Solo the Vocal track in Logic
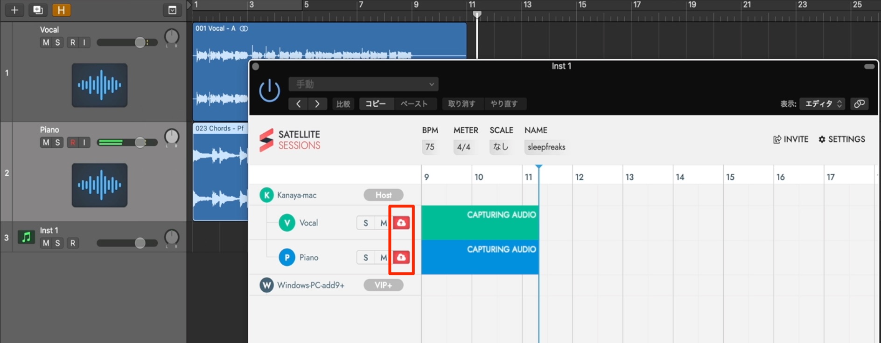Image resolution: width=881 pixels, height=343 pixels. click(x=57, y=42)
